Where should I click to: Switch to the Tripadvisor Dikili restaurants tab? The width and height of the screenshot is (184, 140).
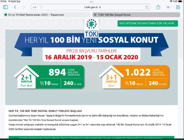(47, 15)
